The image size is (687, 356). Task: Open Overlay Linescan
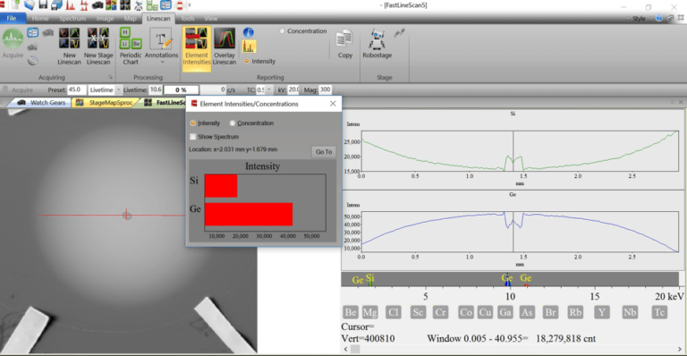(x=225, y=47)
